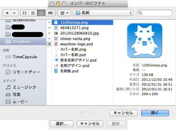Click the 名刺デザイン.psd file icon

coord(56,66)
